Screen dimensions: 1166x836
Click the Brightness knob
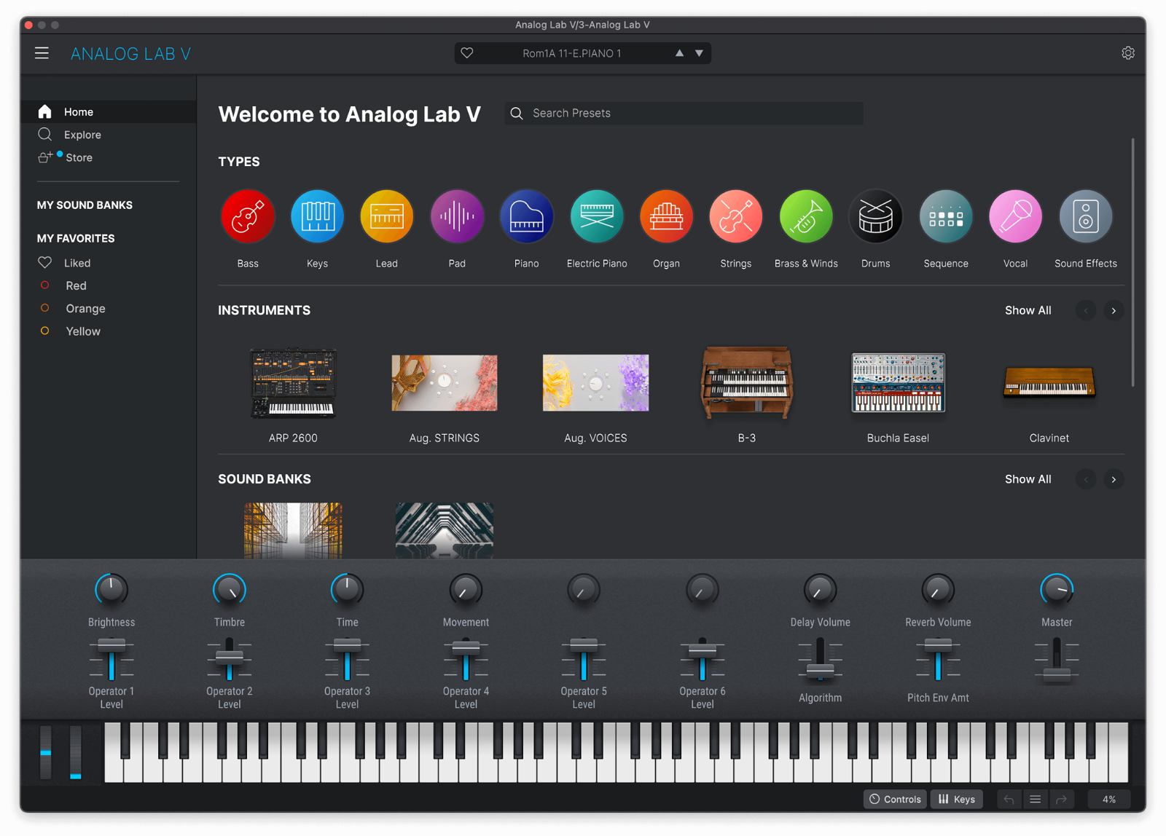[x=111, y=590]
